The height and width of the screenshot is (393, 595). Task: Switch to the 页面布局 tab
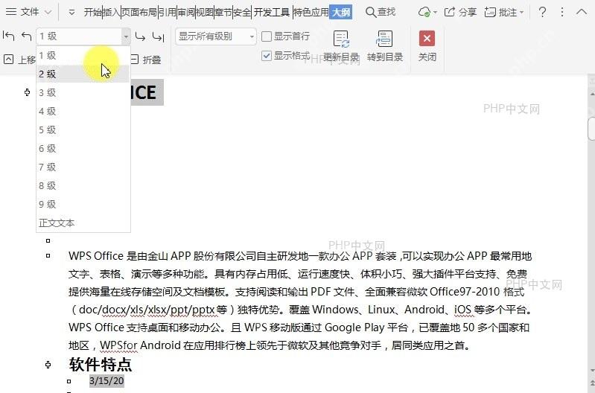pyautogui.click(x=139, y=12)
